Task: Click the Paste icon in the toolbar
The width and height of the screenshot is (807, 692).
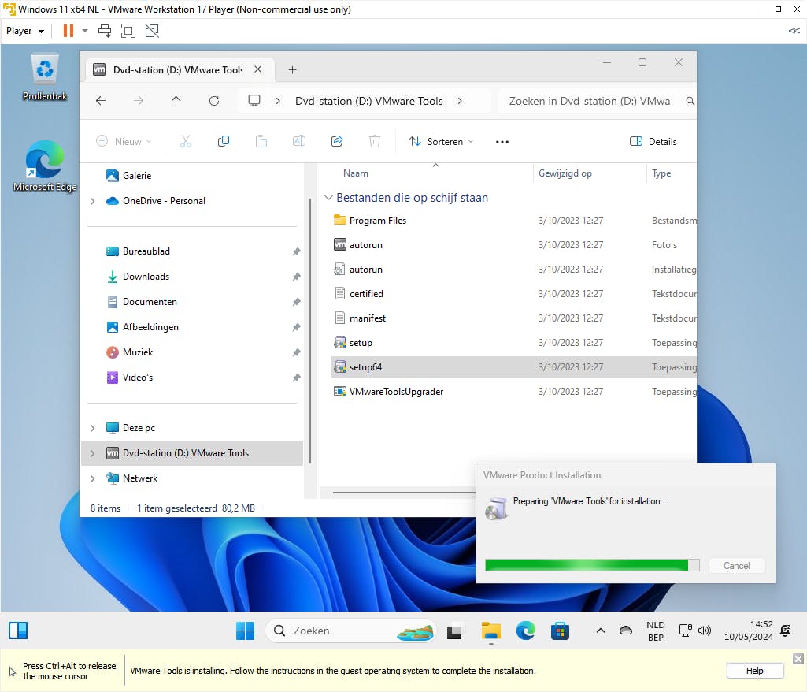Action: (261, 141)
